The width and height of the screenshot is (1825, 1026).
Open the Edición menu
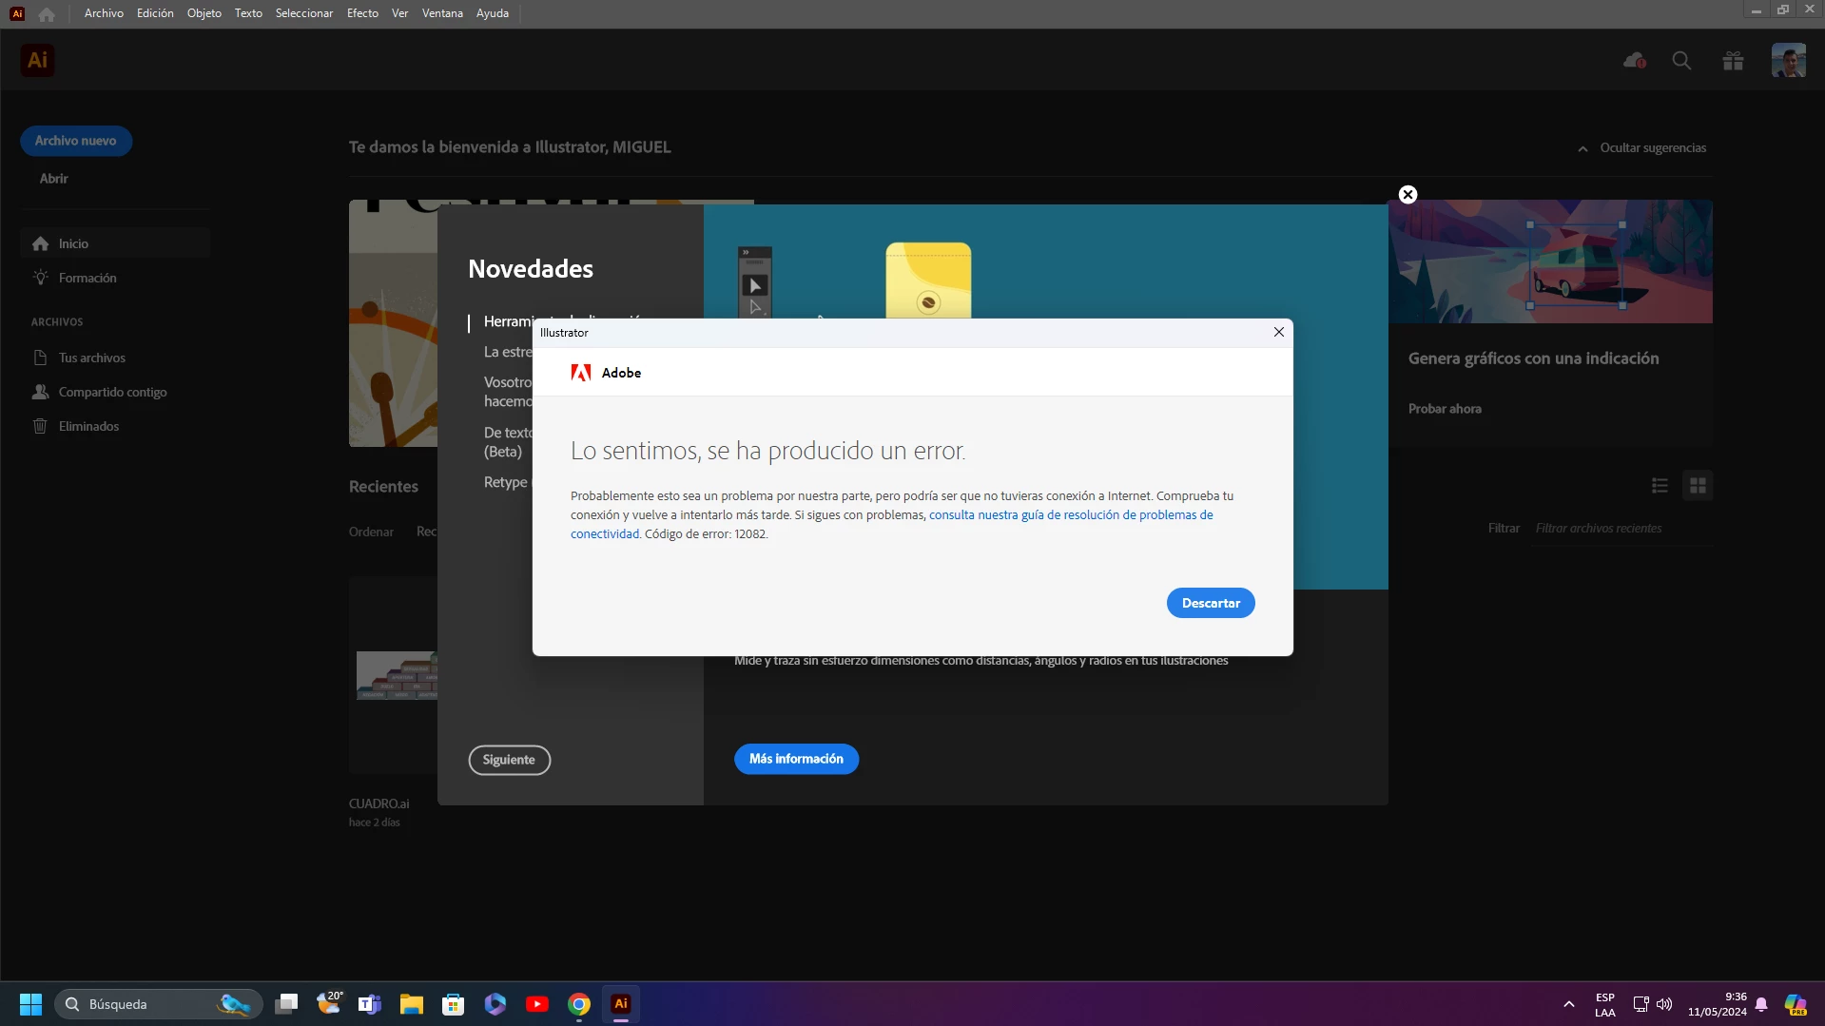point(155,13)
